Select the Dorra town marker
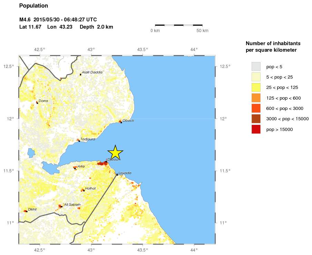This screenshot has height=255, width=312. point(37,103)
